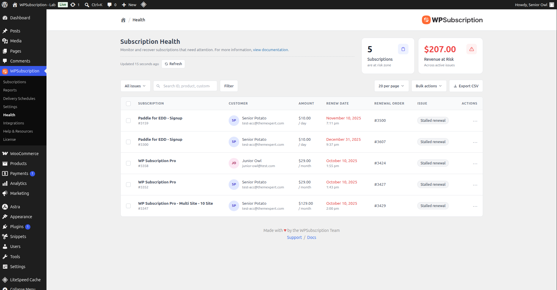557x290 pixels.
Task: Click the updates icon in admin bar
Action: coord(73,5)
